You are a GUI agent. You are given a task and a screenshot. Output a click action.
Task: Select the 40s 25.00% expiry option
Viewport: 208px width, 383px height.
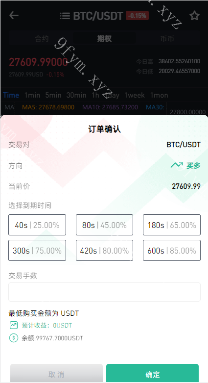click(37, 225)
